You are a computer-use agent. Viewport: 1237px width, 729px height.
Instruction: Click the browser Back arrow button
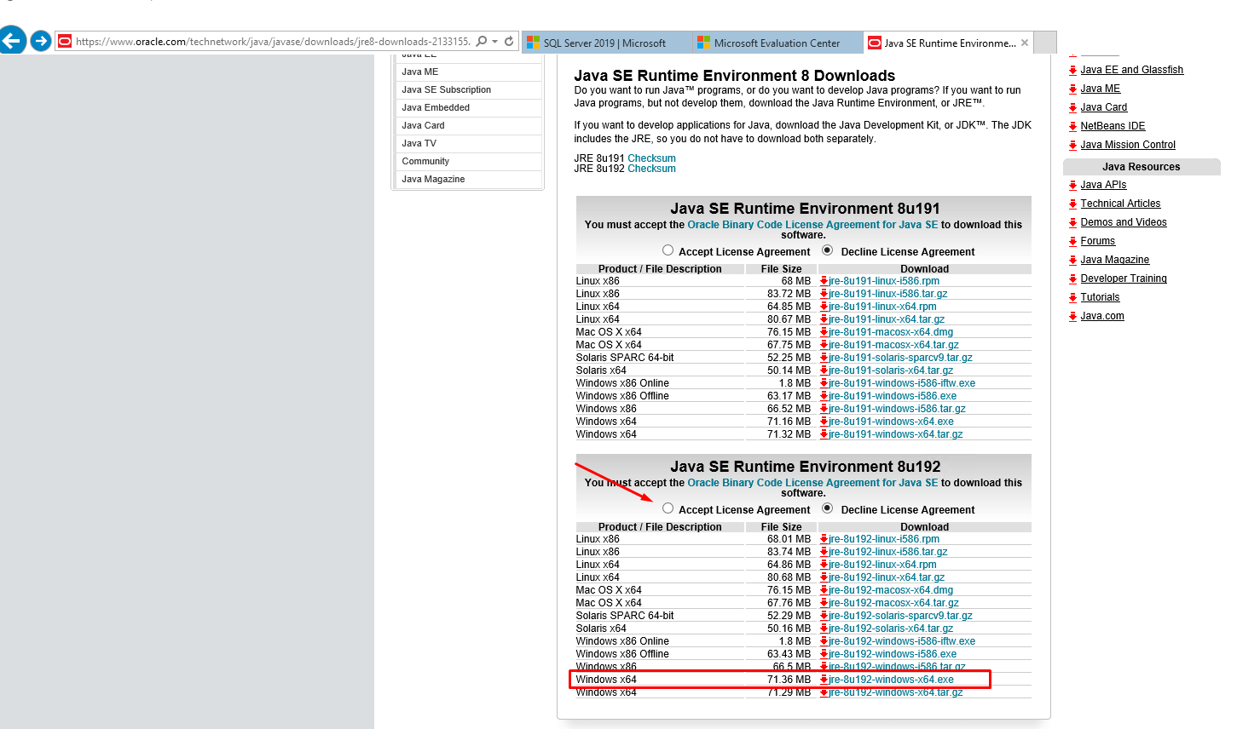[x=11, y=40]
